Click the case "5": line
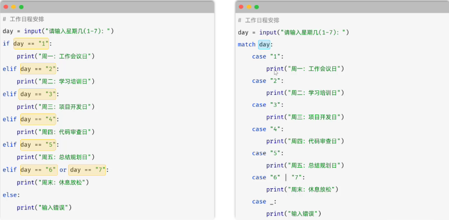 [x=268, y=153]
